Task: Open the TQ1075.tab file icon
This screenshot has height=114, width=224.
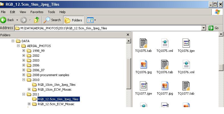Action: click(143, 43)
